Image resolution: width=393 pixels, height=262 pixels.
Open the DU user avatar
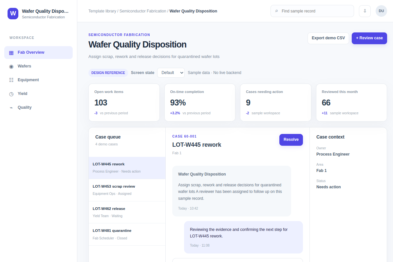(381, 11)
